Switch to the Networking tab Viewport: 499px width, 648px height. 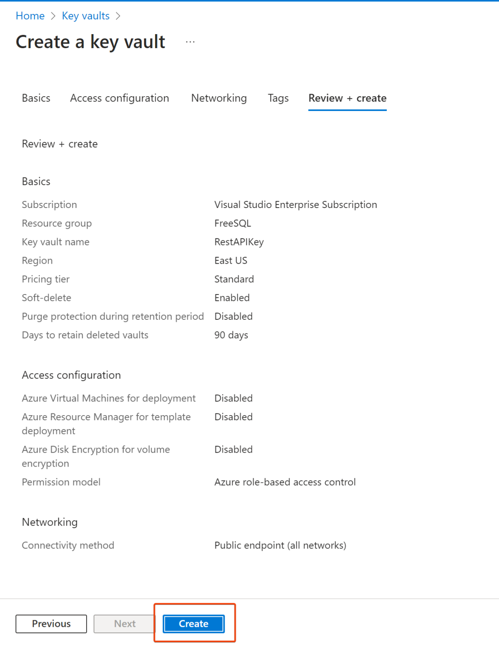point(219,98)
